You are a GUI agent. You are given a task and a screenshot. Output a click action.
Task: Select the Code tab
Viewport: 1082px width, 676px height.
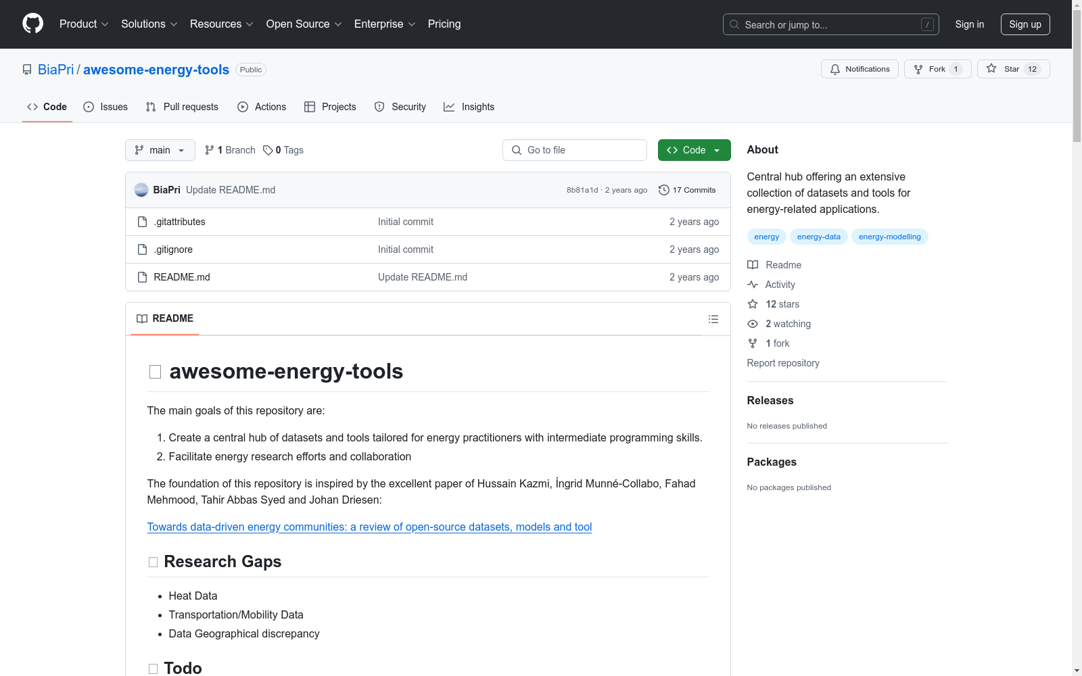point(47,107)
